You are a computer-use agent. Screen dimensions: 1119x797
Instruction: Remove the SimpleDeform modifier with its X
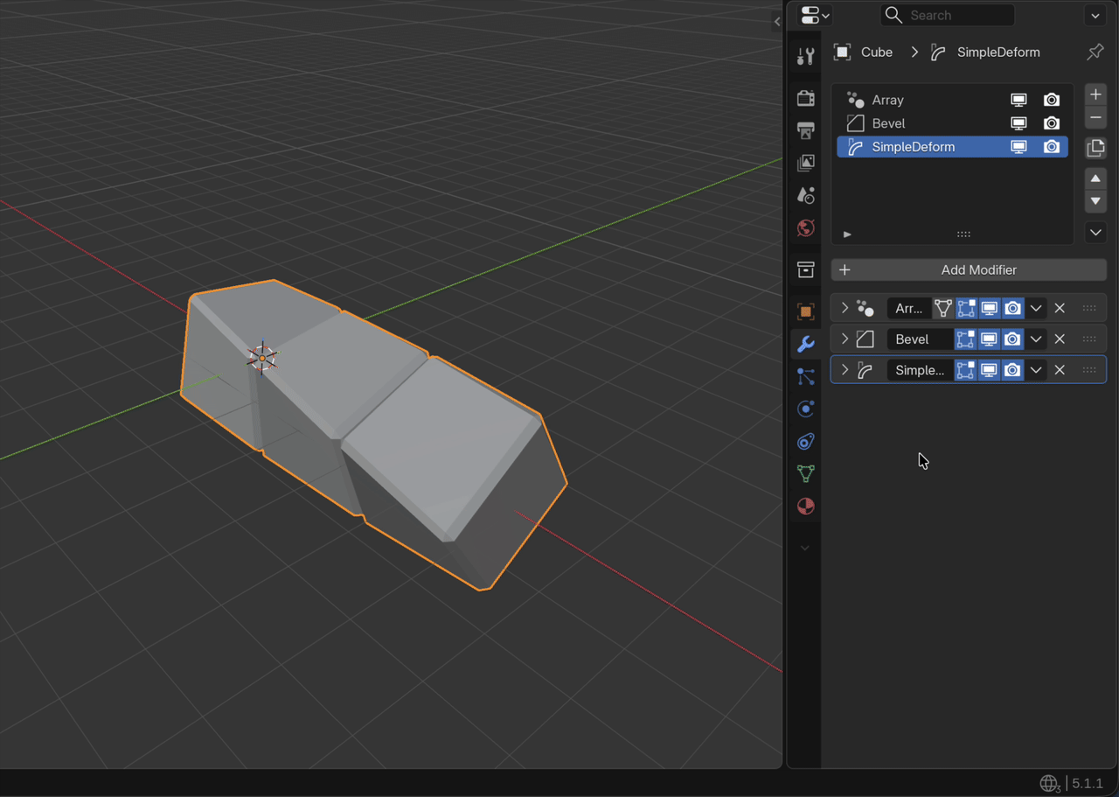click(x=1060, y=370)
